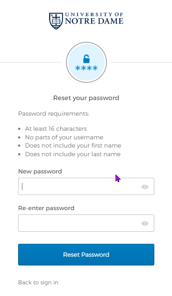Show the New password with the eye icon
Image resolution: width=172 pixels, height=296 pixels.
(145, 187)
